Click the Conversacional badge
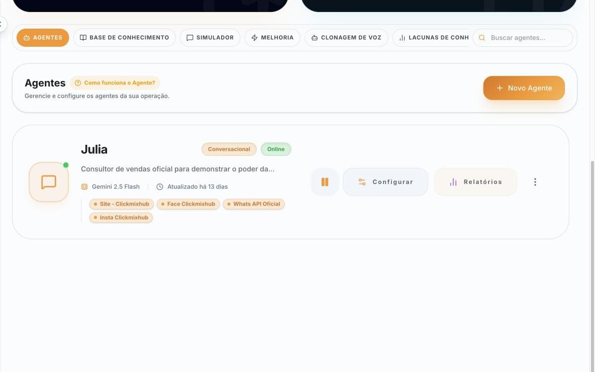Viewport: 595px width, 372px height. tap(229, 149)
